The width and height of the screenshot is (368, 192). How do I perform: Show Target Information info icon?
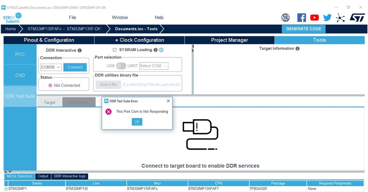tap(298, 49)
